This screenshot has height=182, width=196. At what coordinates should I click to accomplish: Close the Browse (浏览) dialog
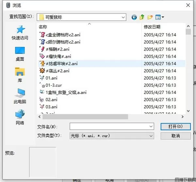tap(188, 5)
